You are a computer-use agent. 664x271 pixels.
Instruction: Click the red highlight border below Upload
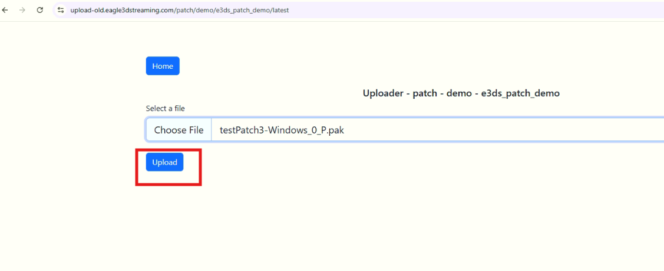pos(169,184)
